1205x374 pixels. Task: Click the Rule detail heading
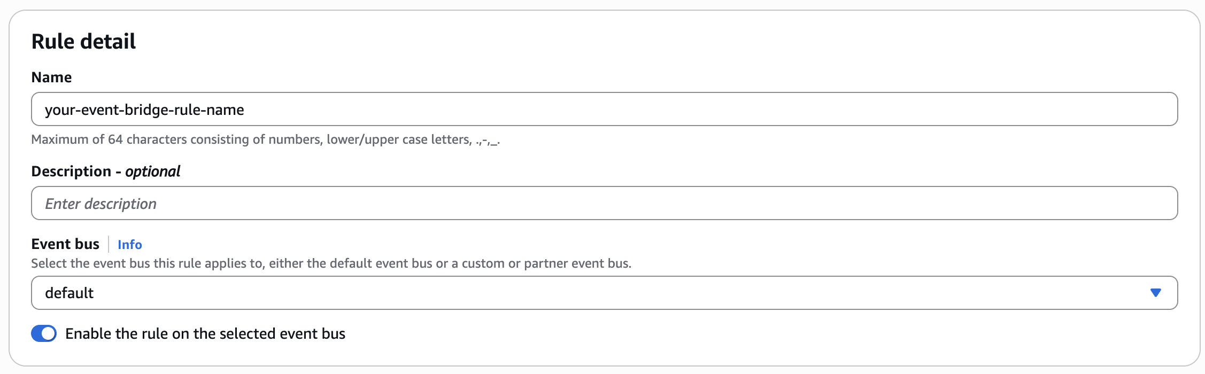84,41
